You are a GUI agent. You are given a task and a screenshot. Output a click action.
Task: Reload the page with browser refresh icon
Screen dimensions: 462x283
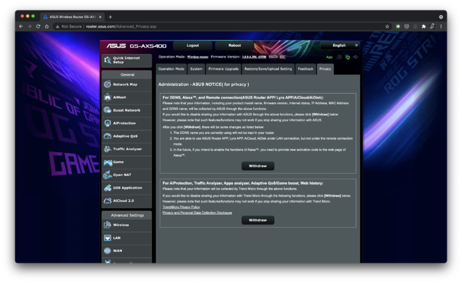pos(38,26)
